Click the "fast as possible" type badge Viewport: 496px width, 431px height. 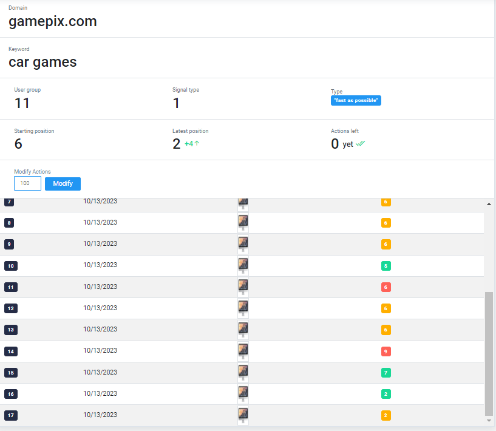tap(356, 101)
